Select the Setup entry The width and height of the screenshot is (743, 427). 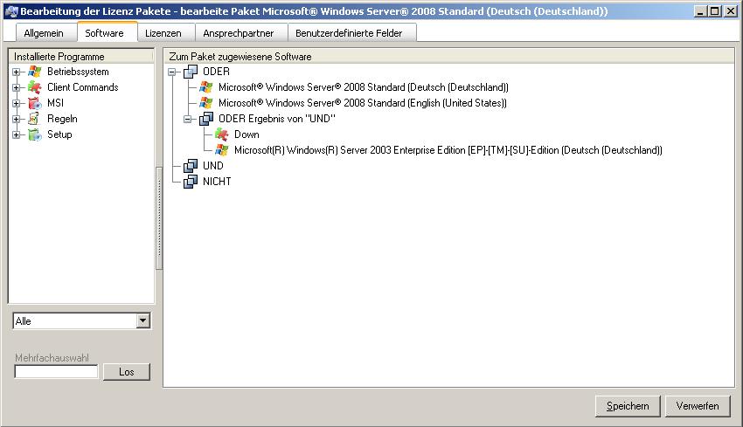point(59,134)
